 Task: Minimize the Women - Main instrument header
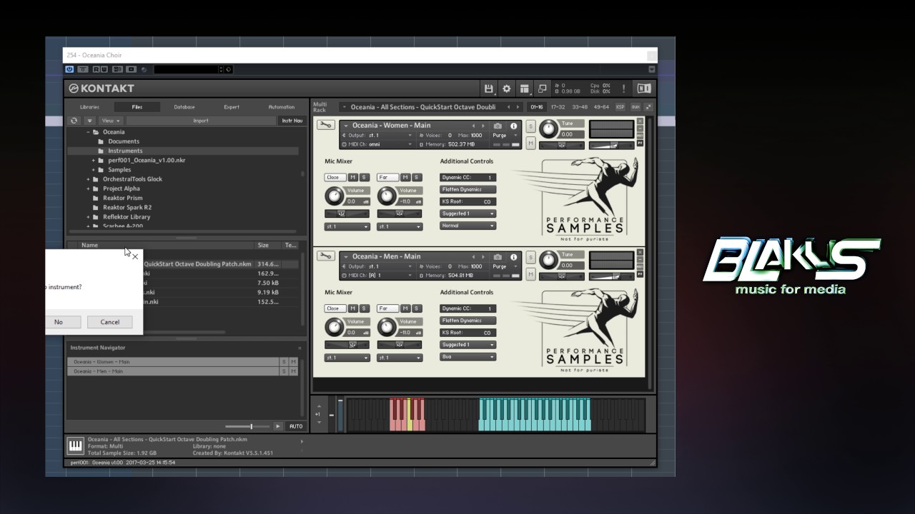640,129
